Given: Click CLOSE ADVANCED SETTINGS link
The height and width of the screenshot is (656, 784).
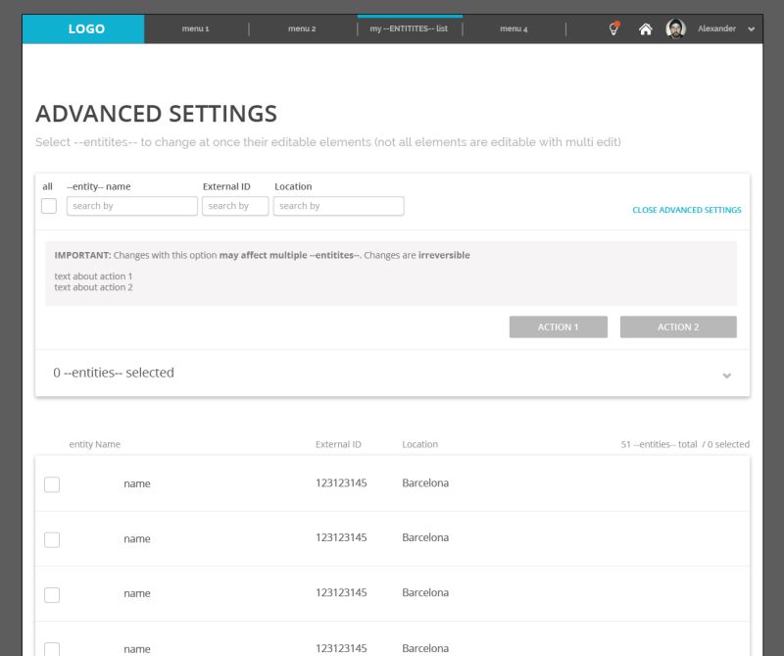Looking at the screenshot, I should coord(686,210).
